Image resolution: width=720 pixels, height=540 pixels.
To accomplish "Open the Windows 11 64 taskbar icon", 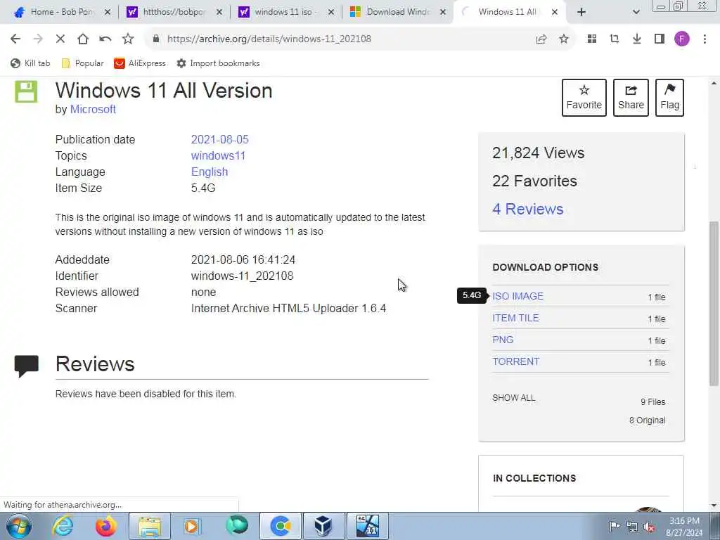I will click(x=367, y=526).
